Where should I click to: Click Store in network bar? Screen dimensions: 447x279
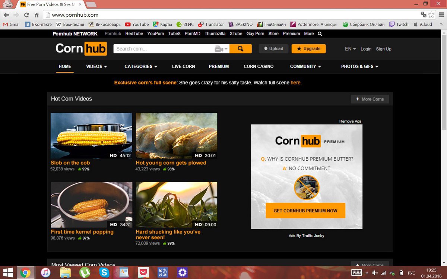pos(273,33)
